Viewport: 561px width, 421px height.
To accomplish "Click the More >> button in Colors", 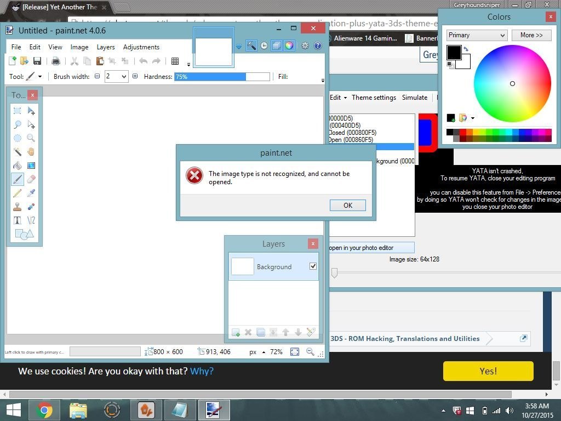I will 531,35.
